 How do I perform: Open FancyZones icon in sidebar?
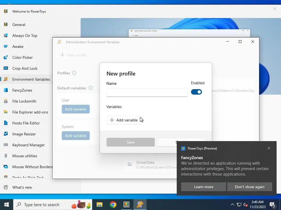(6, 90)
